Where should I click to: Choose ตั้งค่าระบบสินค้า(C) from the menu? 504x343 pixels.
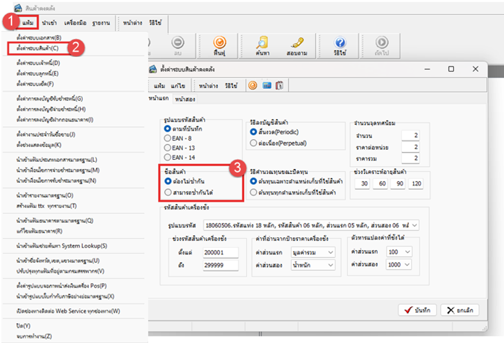point(37,48)
